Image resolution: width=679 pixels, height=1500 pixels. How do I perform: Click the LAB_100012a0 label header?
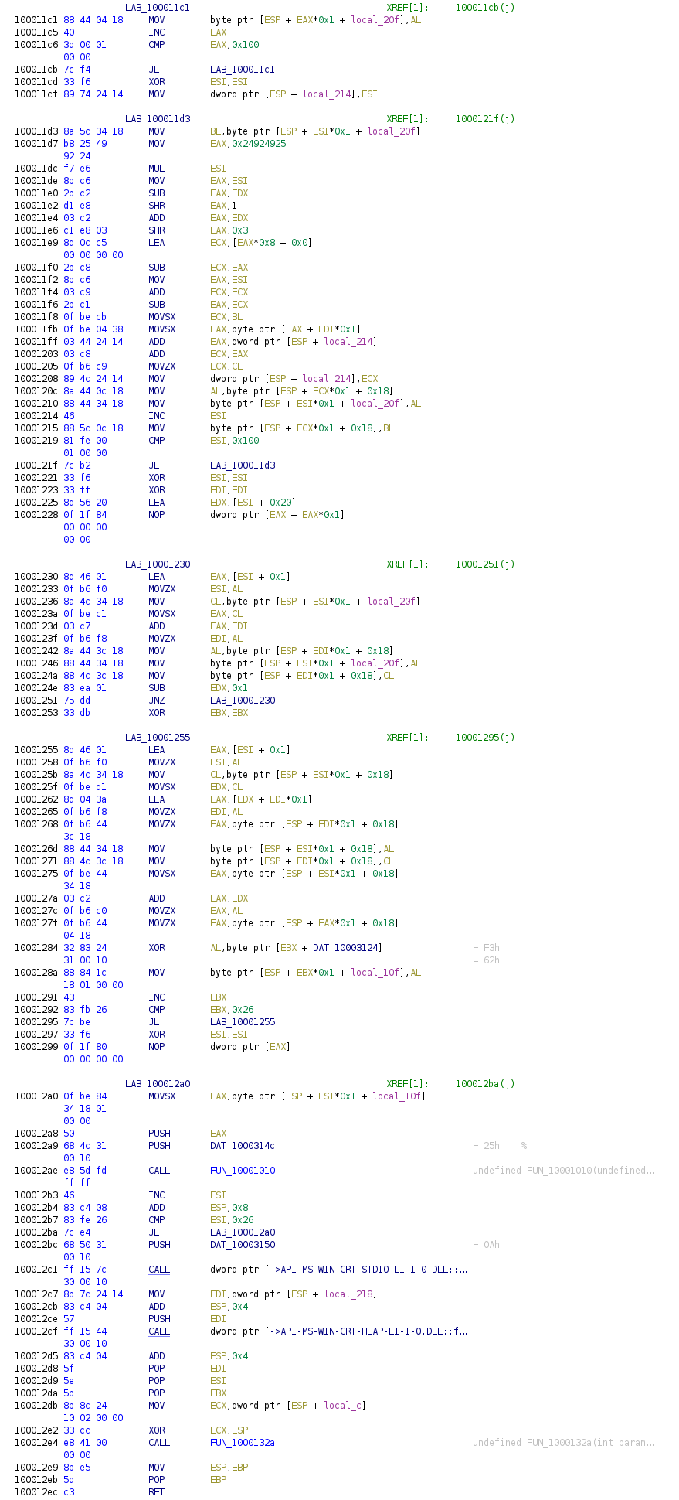click(158, 1084)
